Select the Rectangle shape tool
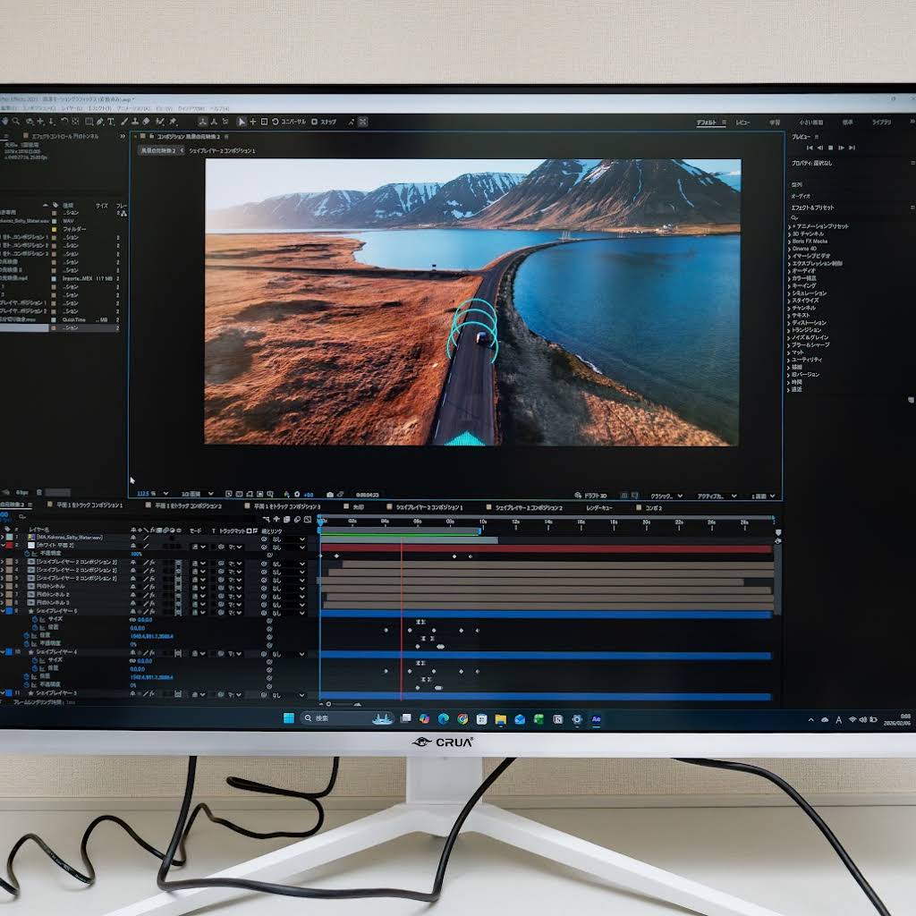This screenshot has width=916, height=916. click(89, 122)
